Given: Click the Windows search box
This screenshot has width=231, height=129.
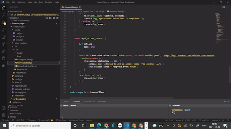Looking at the screenshot, I should (40, 126).
